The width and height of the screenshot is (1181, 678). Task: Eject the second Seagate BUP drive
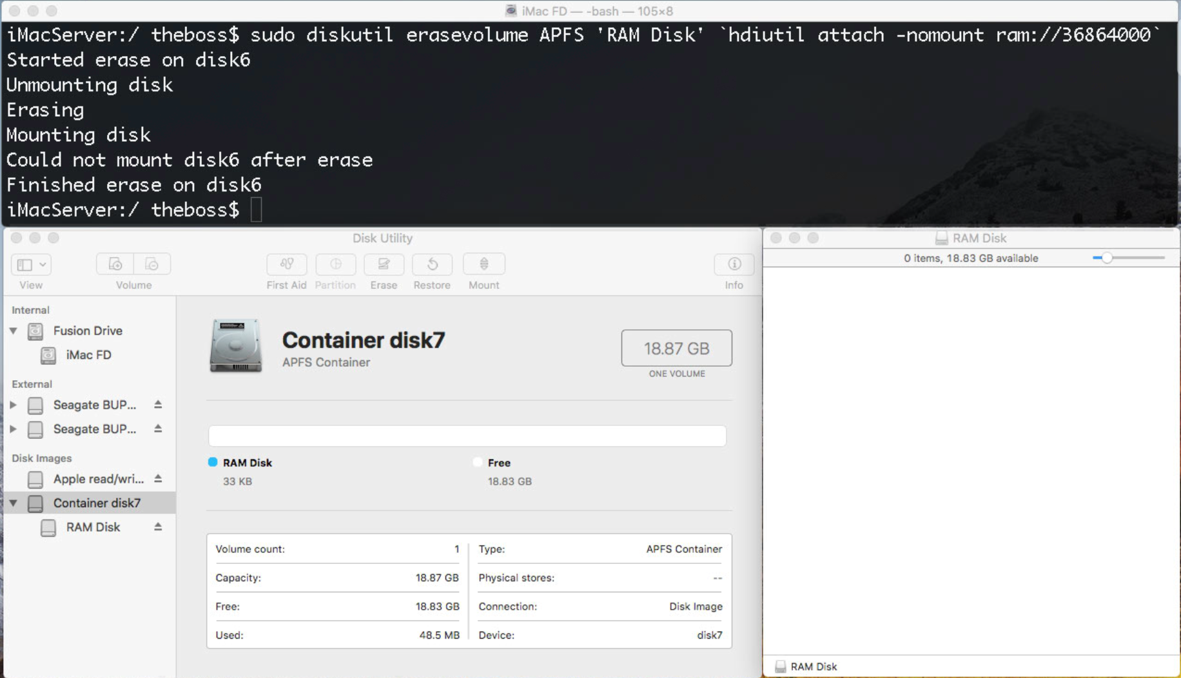click(158, 429)
